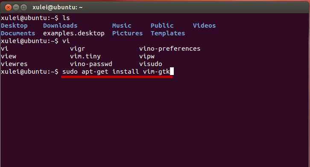
Task: Click the Documents directory name
Action: 18,33
